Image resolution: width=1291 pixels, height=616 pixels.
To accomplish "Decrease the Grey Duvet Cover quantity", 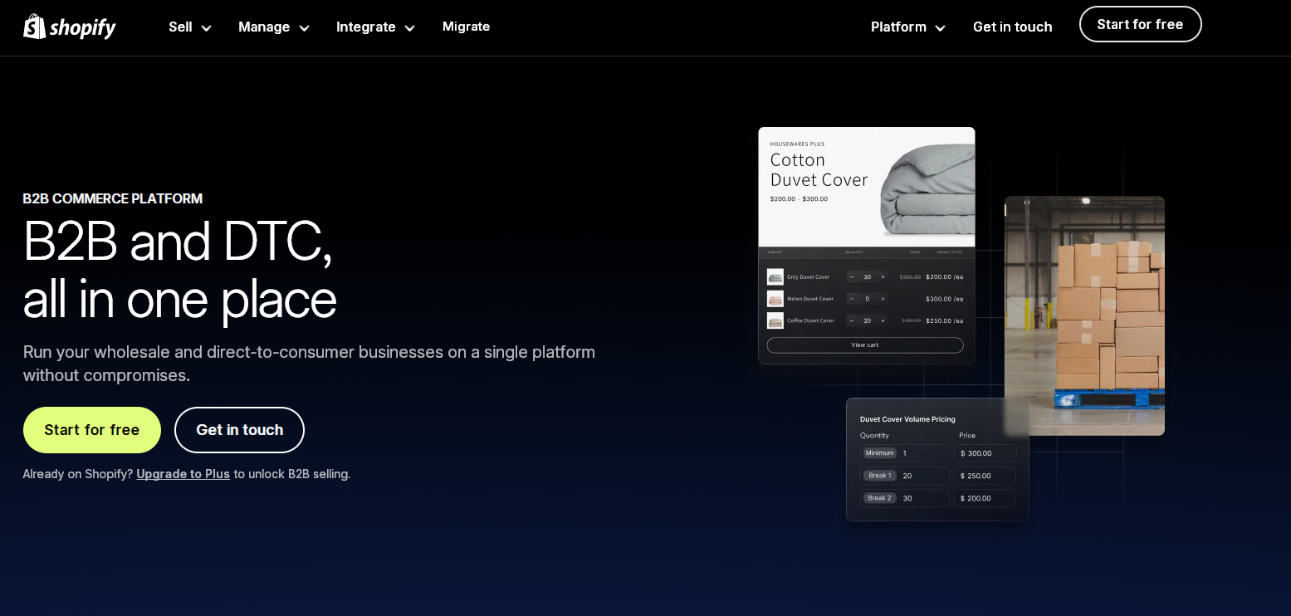I will (852, 277).
